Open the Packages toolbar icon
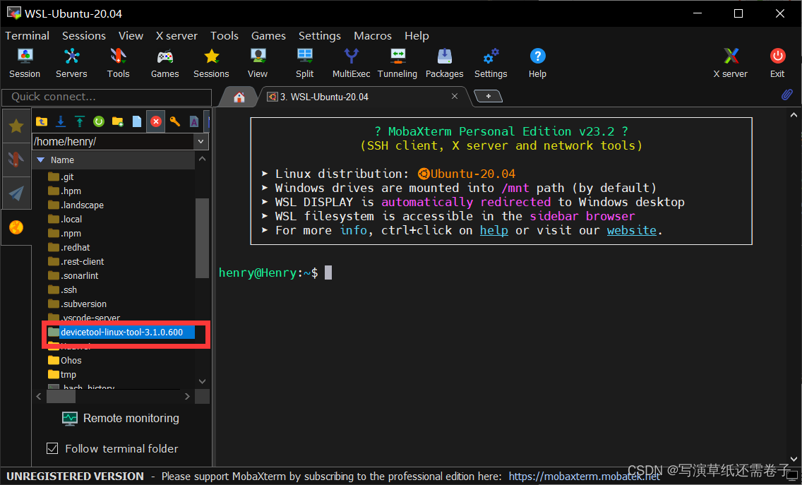The image size is (802, 485). pos(445,63)
